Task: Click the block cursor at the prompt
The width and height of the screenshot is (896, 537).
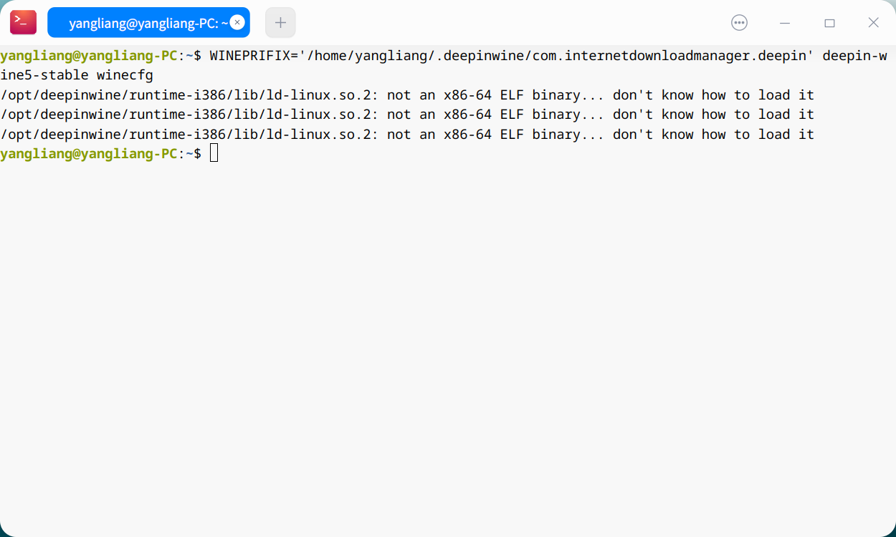Action: (214, 153)
